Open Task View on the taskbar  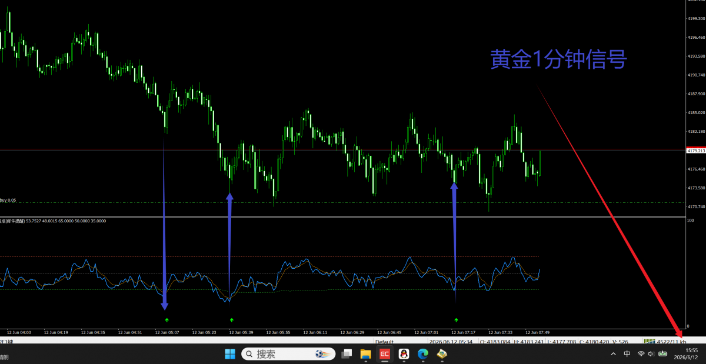coord(347,354)
